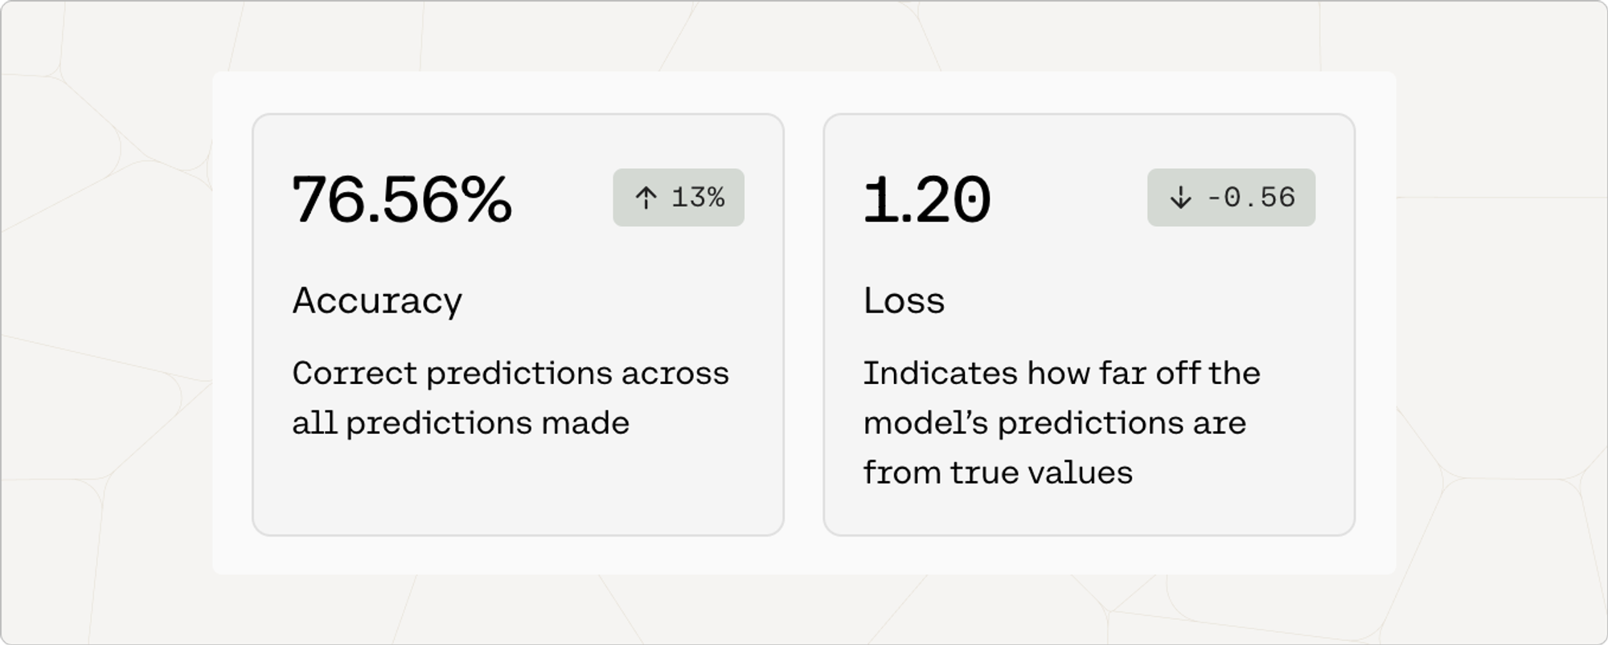This screenshot has width=1608, height=645.
Task: Click the "-0.56" text inside the badge
Action: [1251, 198]
